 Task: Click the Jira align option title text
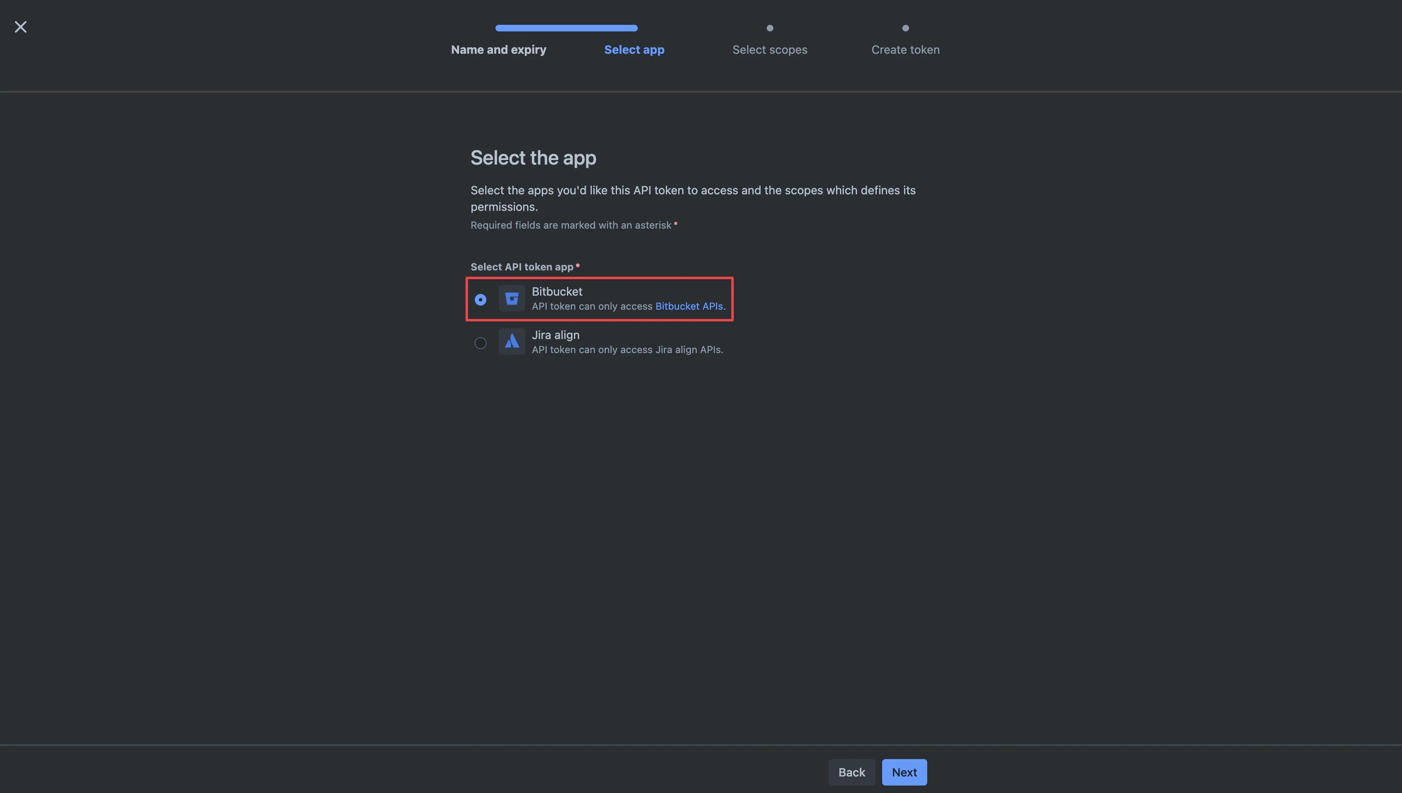(x=555, y=335)
